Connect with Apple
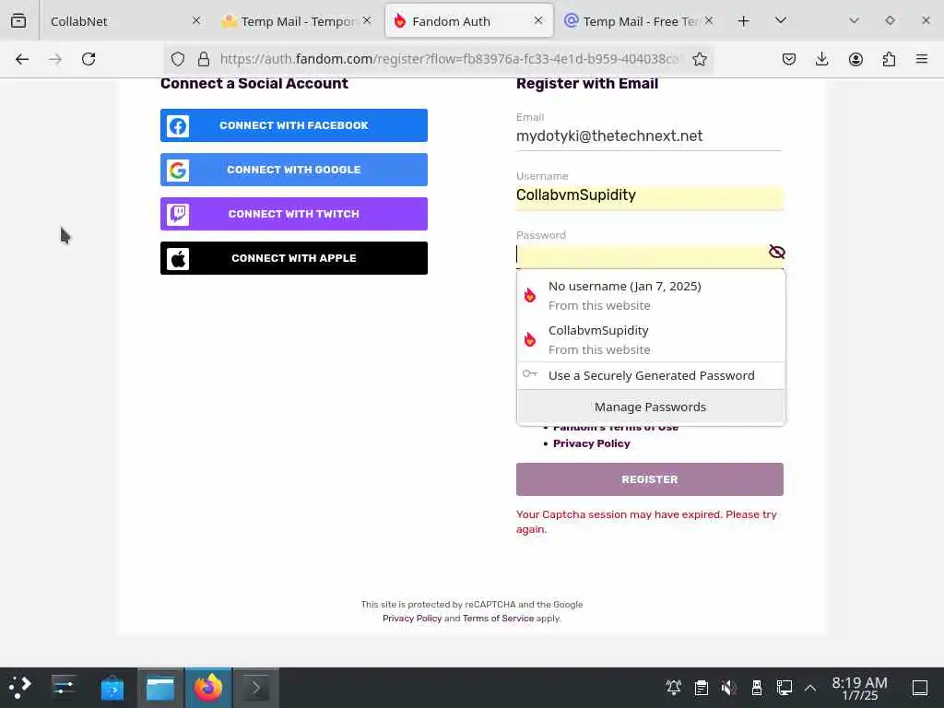The width and height of the screenshot is (944, 708). point(294,258)
